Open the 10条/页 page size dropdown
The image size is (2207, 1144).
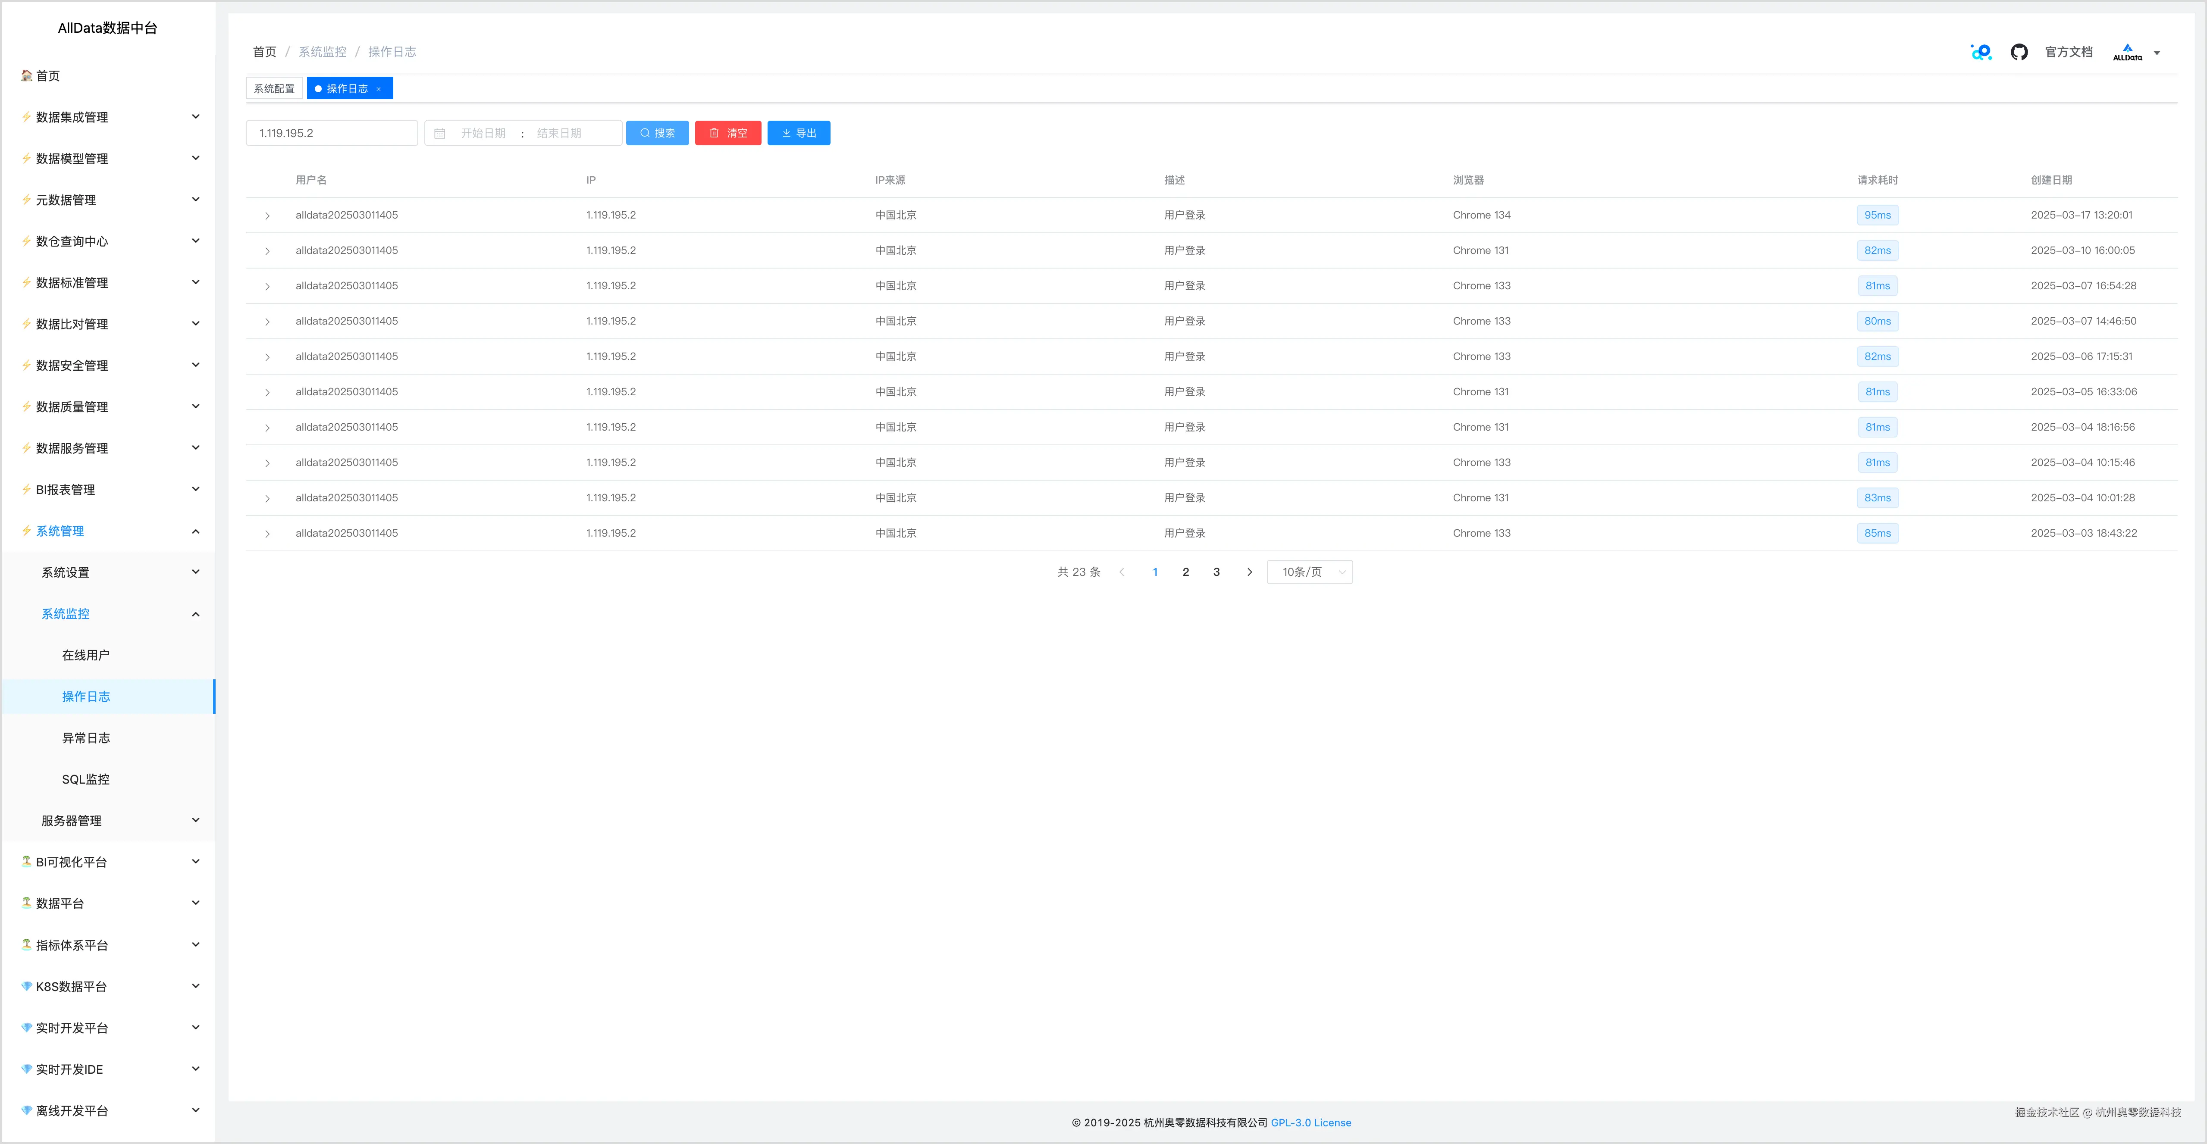click(x=1309, y=572)
